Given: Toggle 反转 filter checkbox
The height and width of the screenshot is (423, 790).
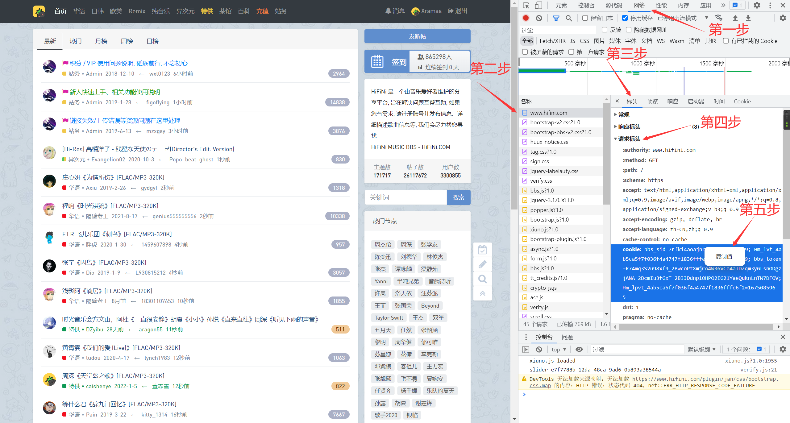Looking at the screenshot, I should (604, 30).
